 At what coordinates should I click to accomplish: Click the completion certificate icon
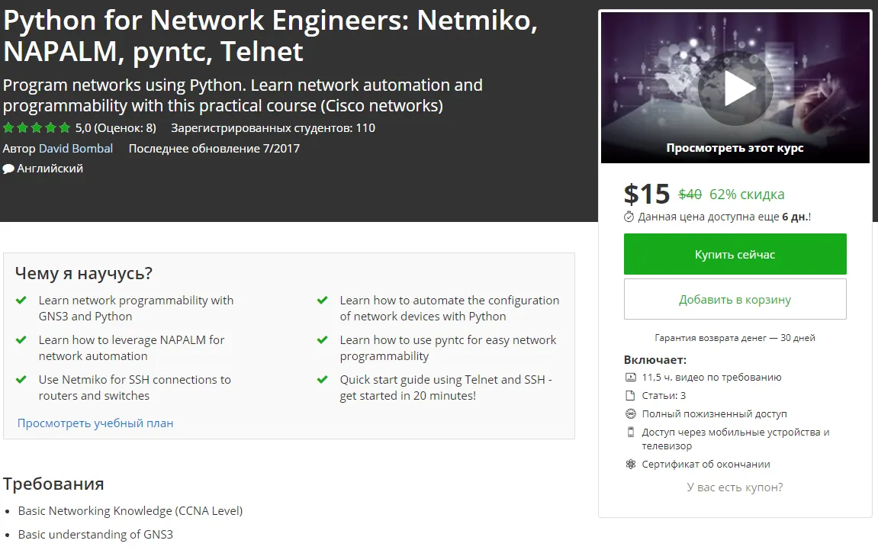[x=630, y=465]
